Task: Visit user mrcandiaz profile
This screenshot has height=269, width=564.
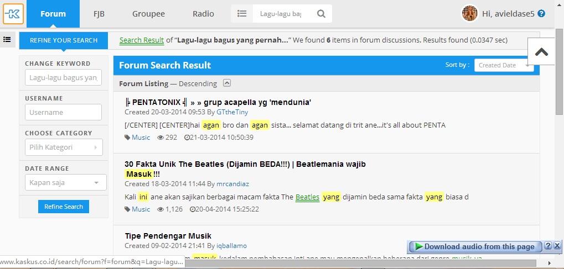Action: (x=232, y=184)
